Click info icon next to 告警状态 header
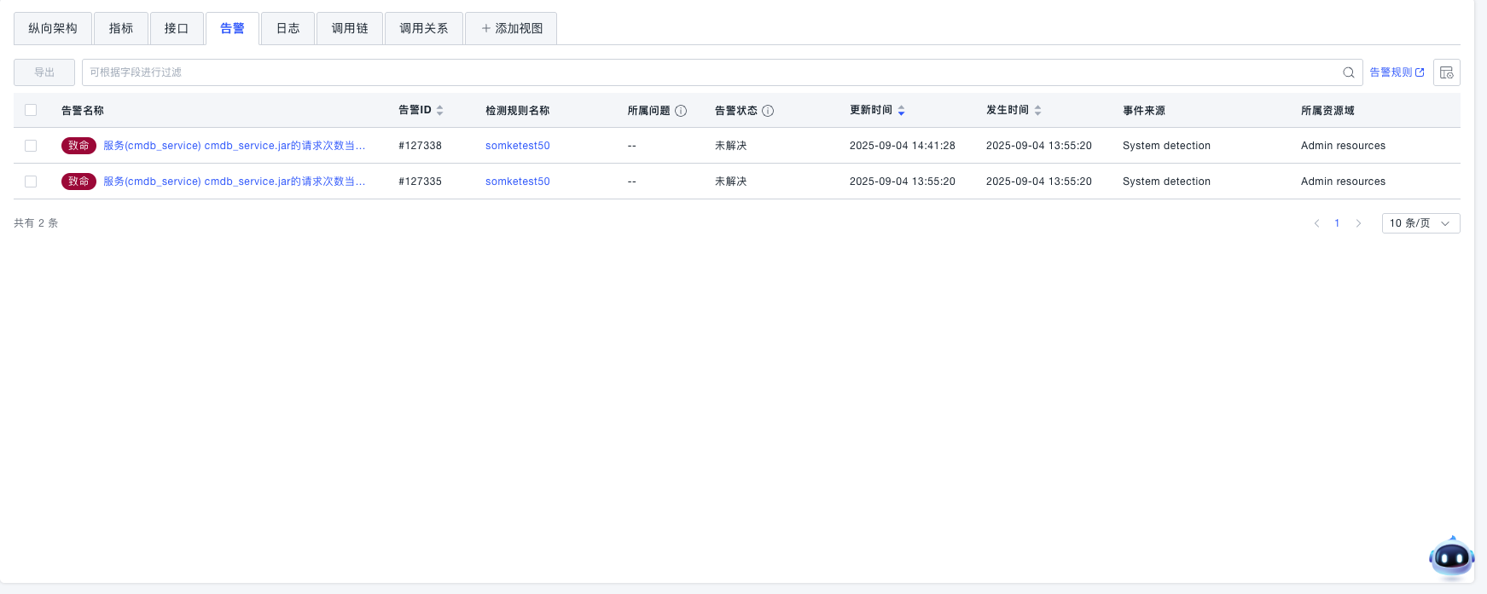 [x=768, y=111]
